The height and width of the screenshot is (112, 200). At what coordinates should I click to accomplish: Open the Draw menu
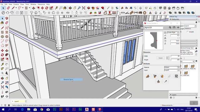(22, 4)
